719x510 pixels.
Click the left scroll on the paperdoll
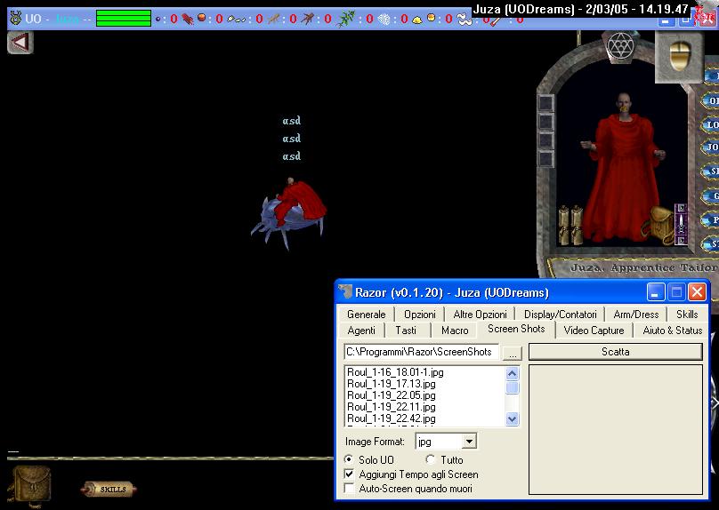pos(564,225)
